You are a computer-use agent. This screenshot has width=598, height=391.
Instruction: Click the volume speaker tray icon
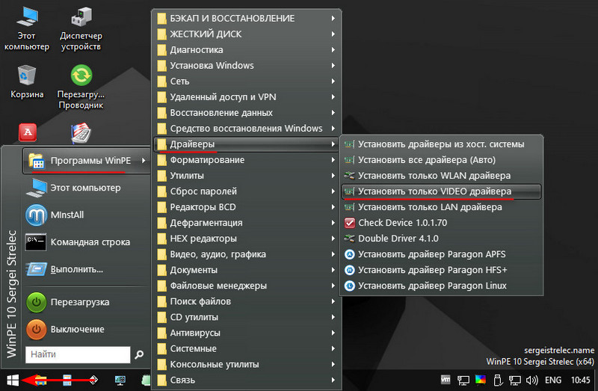click(x=531, y=381)
